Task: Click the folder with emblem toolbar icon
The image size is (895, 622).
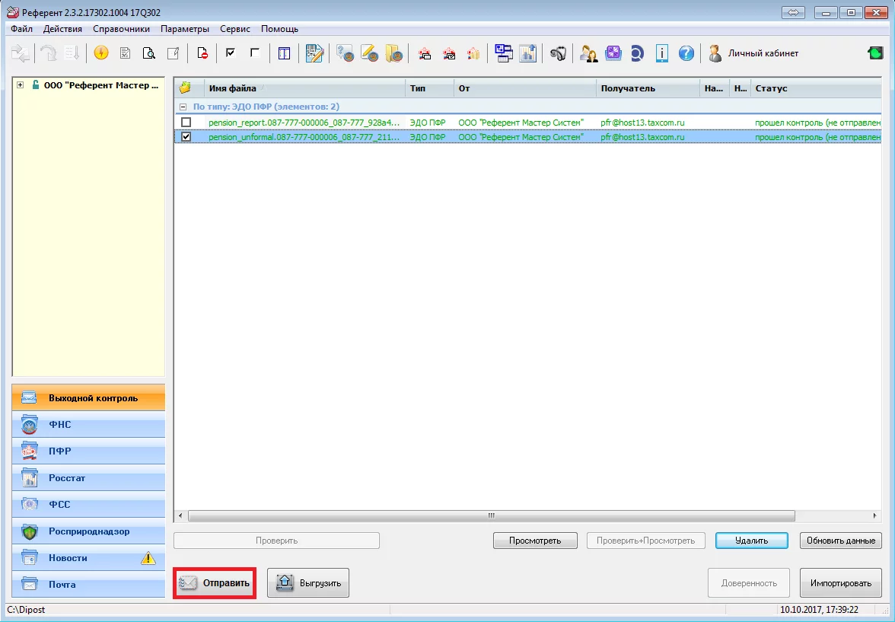Action: (394, 54)
